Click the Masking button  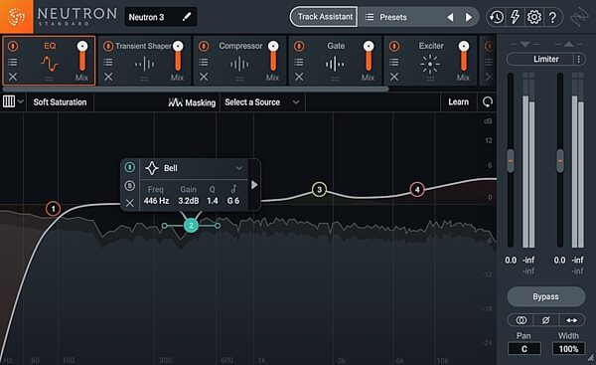click(192, 102)
